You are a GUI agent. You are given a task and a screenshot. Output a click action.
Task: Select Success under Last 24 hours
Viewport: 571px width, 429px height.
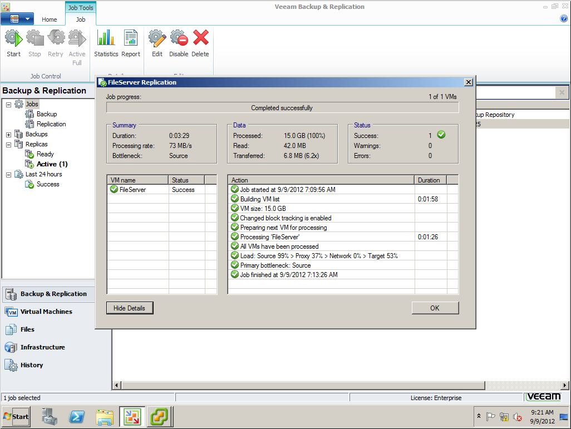pos(48,184)
